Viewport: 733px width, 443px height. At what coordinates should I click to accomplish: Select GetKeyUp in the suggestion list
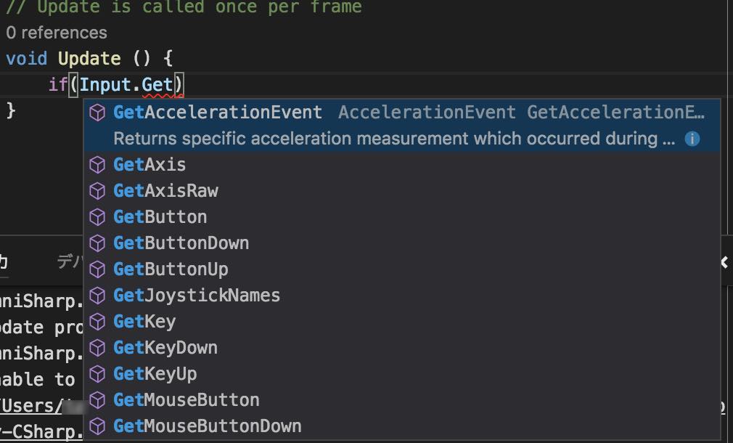[x=402, y=374]
